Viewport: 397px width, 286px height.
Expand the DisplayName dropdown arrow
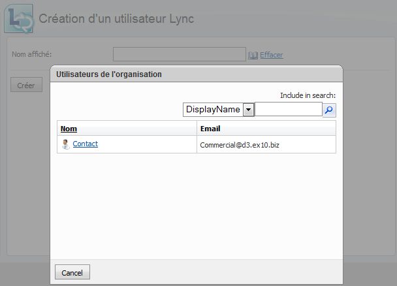point(248,110)
